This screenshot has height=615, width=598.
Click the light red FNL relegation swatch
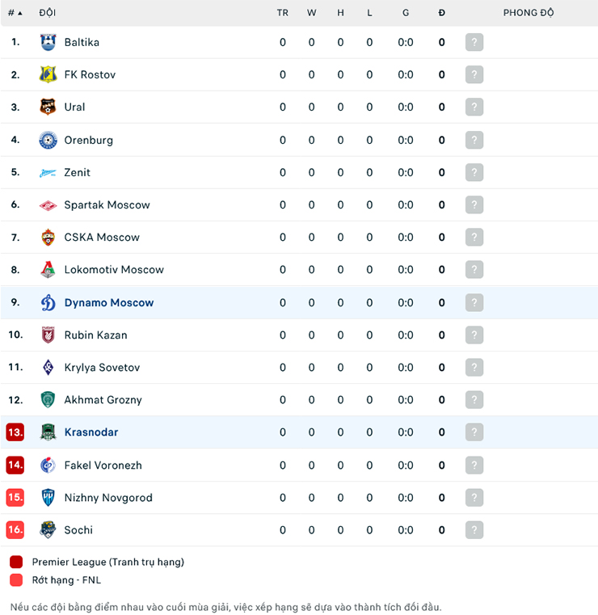16,579
